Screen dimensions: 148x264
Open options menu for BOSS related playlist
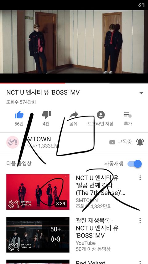140,220
